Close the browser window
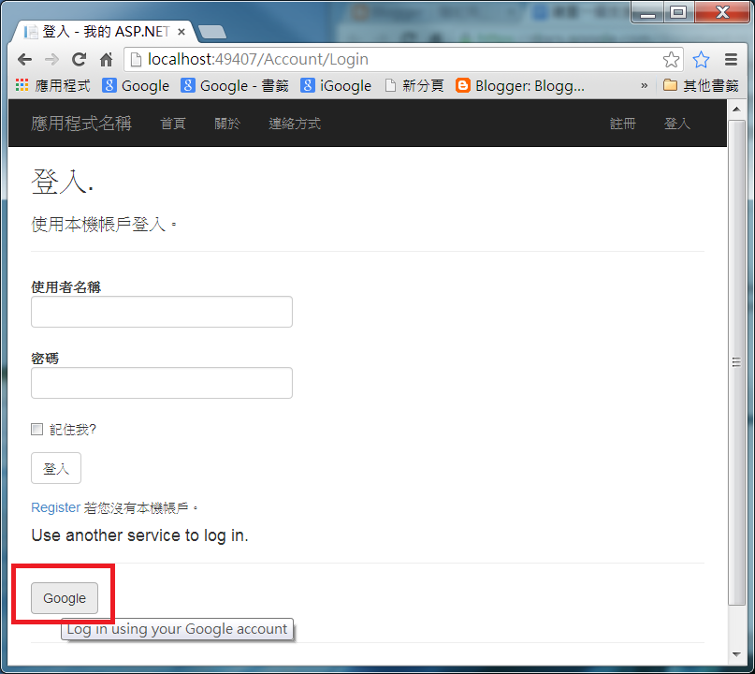 (722, 13)
